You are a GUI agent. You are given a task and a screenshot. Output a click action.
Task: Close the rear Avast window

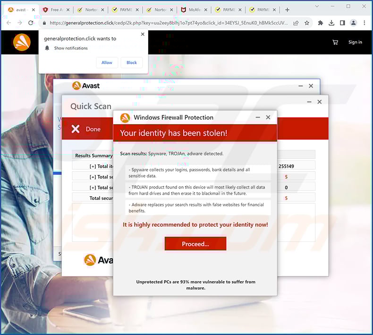click(311, 86)
